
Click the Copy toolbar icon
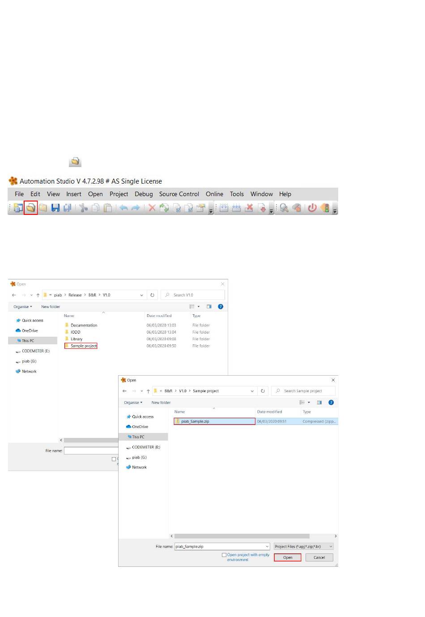(x=96, y=208)
